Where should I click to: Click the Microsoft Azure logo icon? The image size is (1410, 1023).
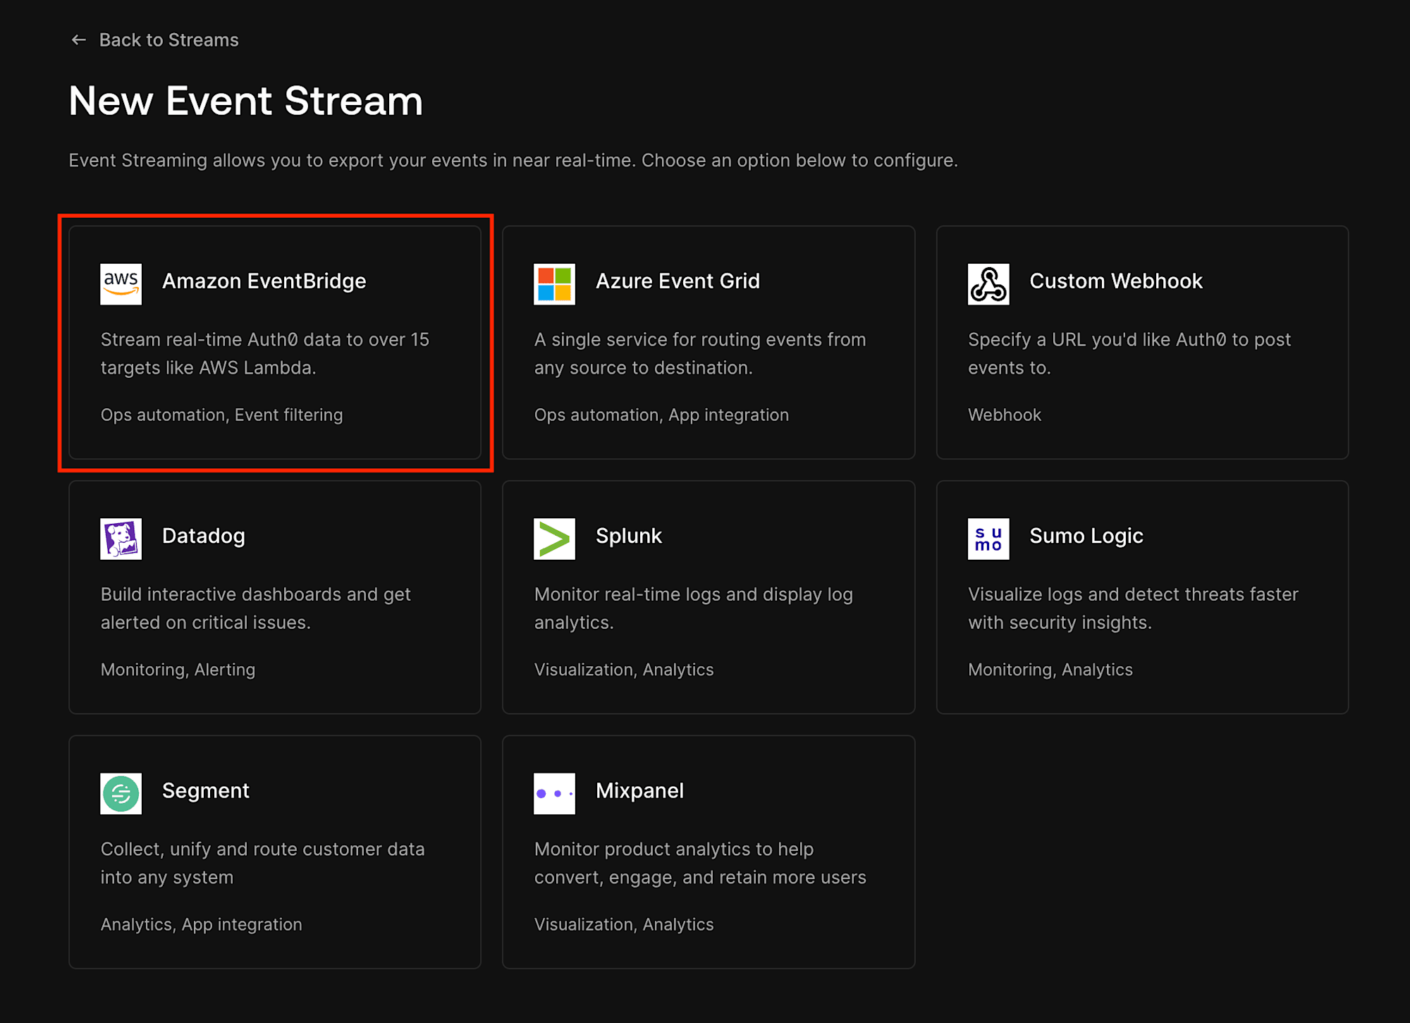[x=554, y=284]
